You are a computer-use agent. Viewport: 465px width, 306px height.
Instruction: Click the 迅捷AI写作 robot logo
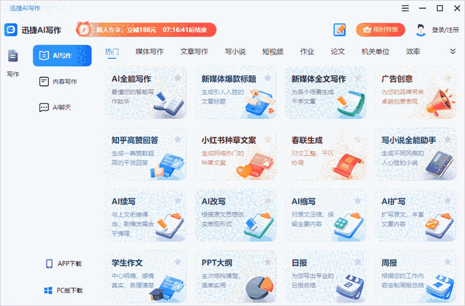[10, 30]
